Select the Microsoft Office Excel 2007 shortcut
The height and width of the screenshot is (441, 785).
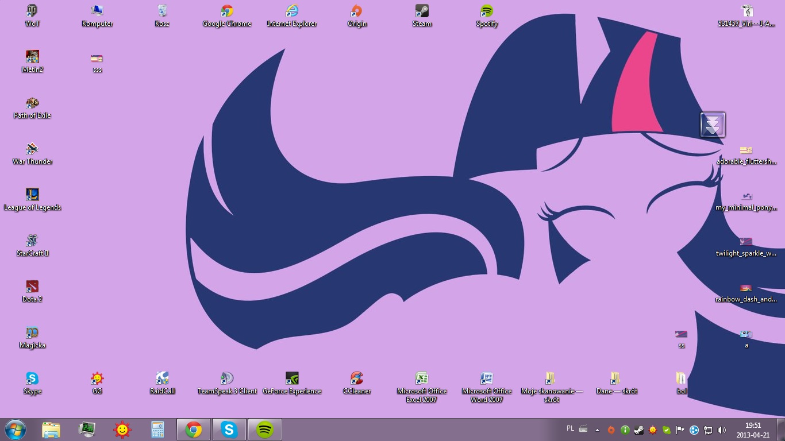(x=422, y=386)
